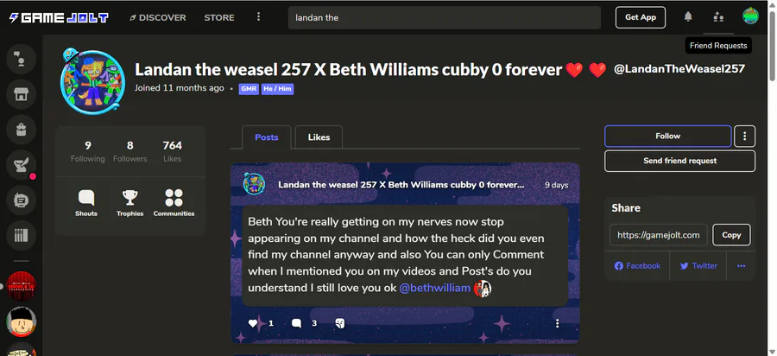View Trophies from trophy icon
The height and width of the screenshot is (356, 777).
(x=129, y=203)
